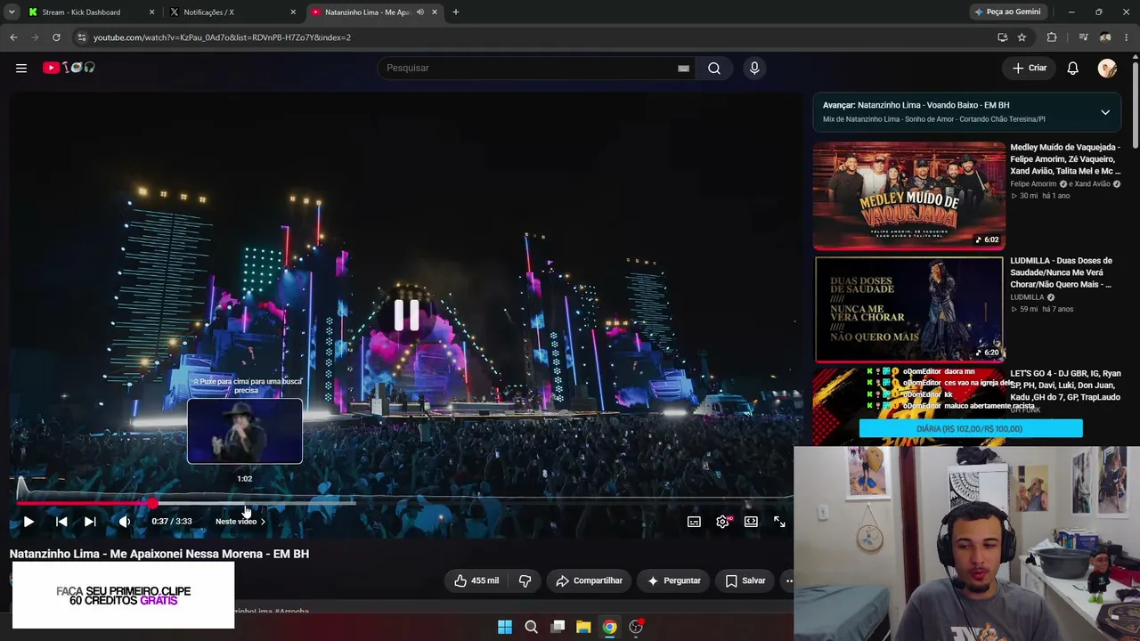The width and height of the screenshot is (1140, 641).
Task: Open the Medley Muído de Vaquejada thumbnail
Action: click(909, 195)
